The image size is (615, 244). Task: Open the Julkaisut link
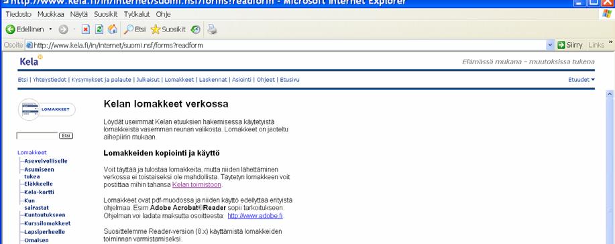point(148,80)
